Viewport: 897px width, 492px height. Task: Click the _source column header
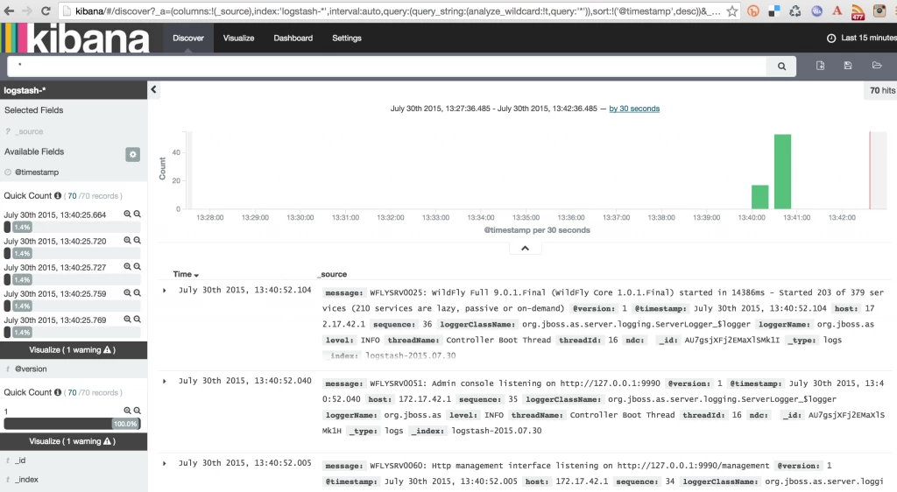(x=332, y=274)
